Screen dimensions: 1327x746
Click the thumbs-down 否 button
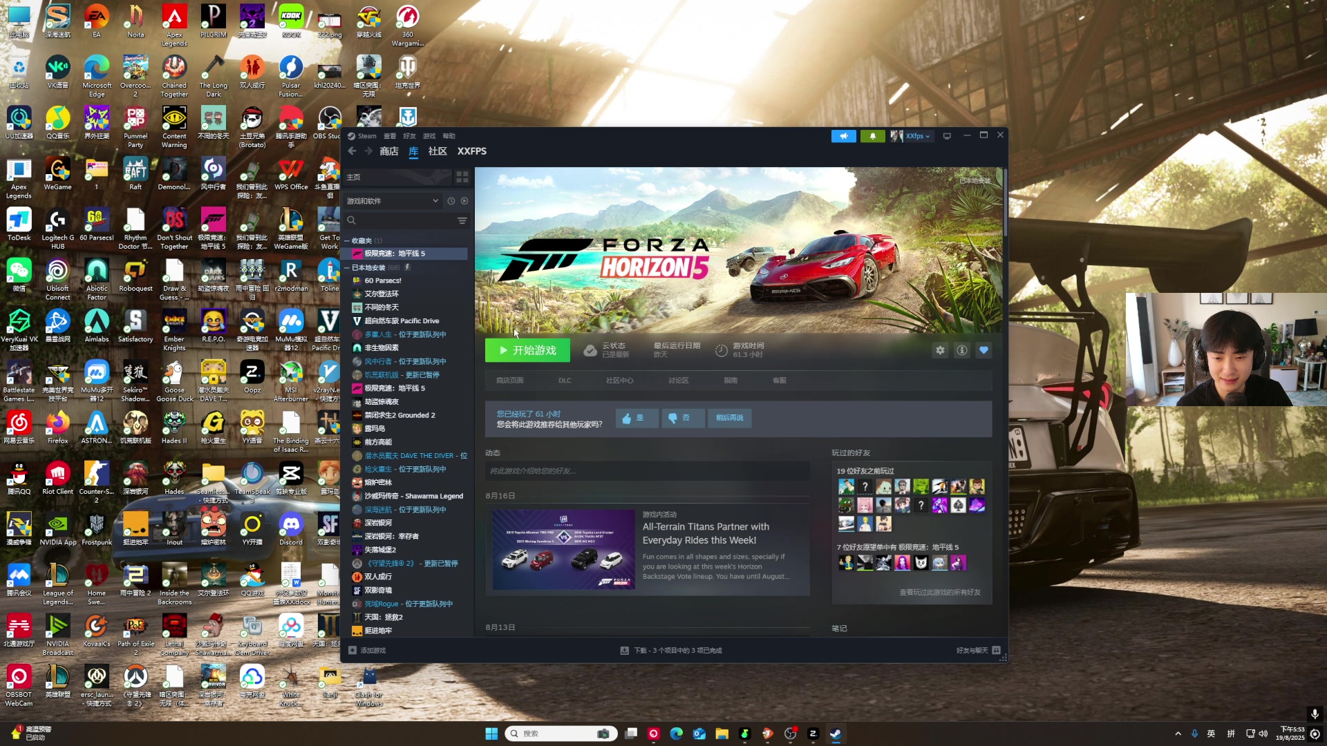pos(683,418)
